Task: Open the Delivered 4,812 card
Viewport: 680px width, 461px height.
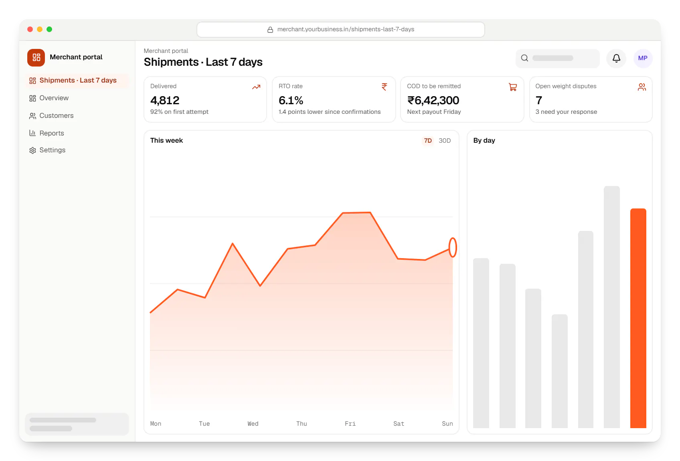Action: [205, 99]
